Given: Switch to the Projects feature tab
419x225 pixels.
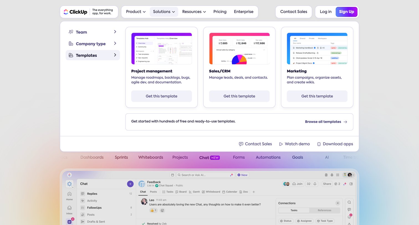Looking at the screenshot, I should tap(180, 157).
